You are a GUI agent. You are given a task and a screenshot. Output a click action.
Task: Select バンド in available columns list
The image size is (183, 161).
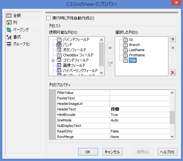coord(68,45)
